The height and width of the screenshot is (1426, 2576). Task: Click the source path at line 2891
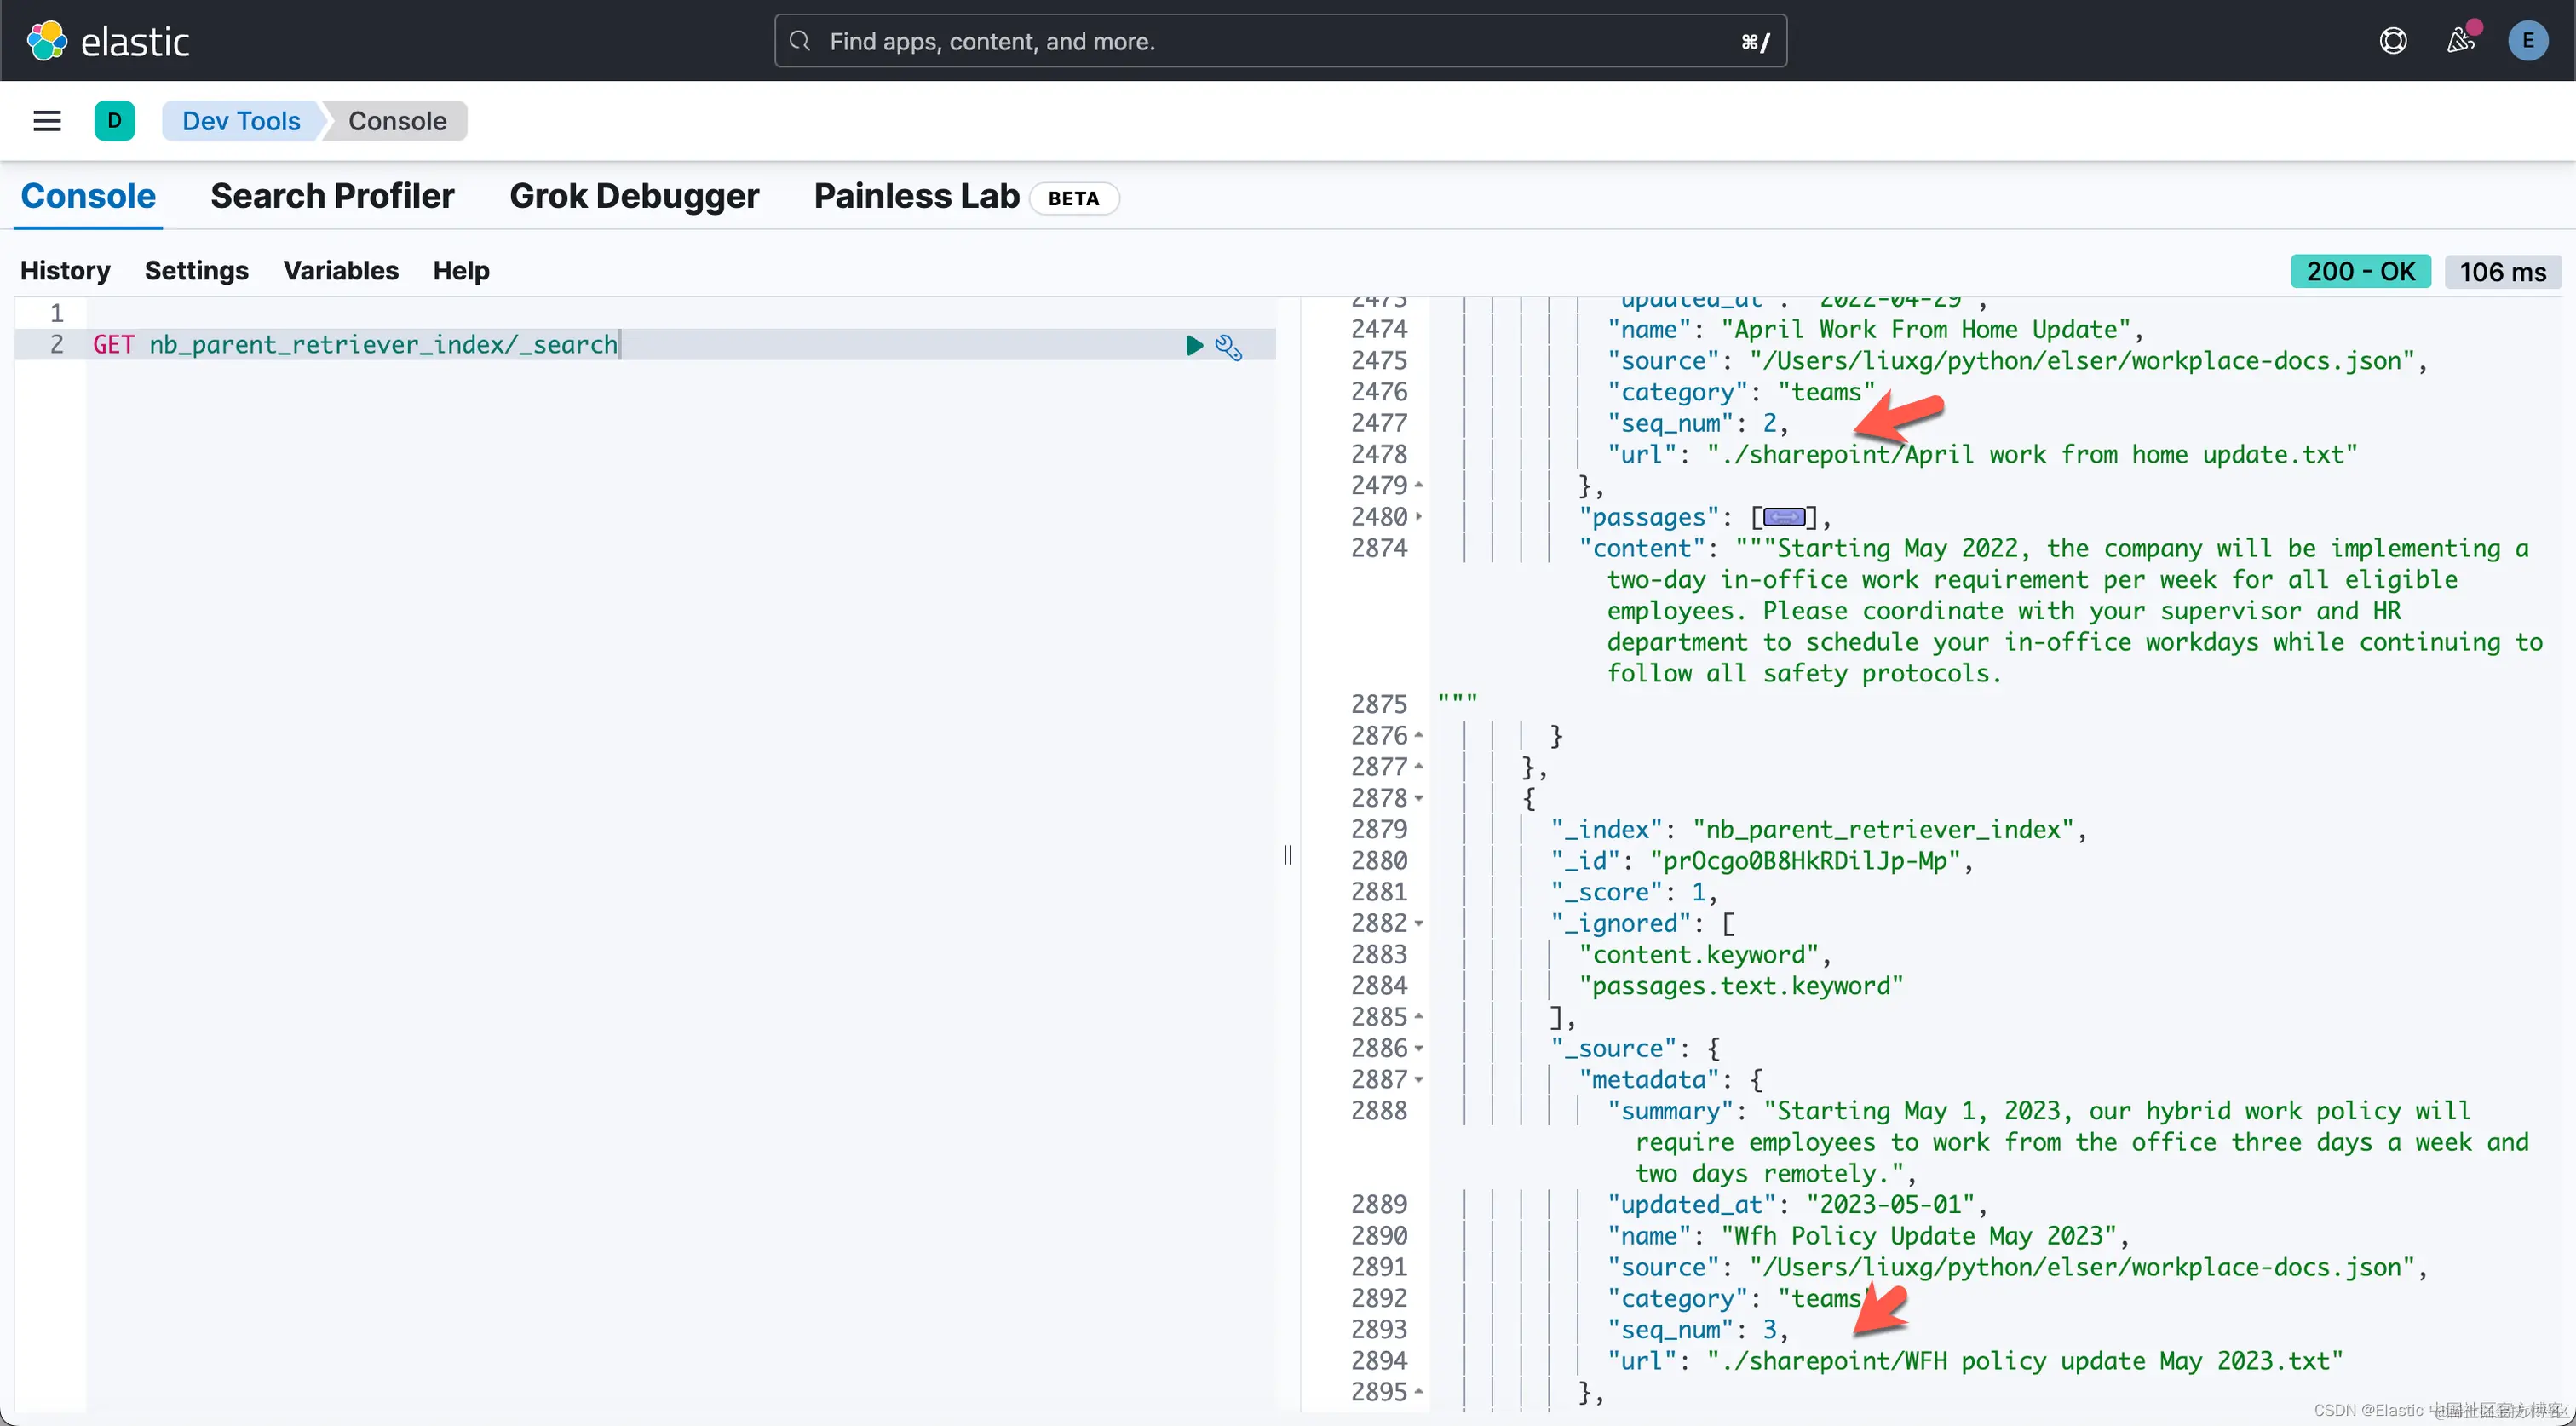click(2082, 1267)
